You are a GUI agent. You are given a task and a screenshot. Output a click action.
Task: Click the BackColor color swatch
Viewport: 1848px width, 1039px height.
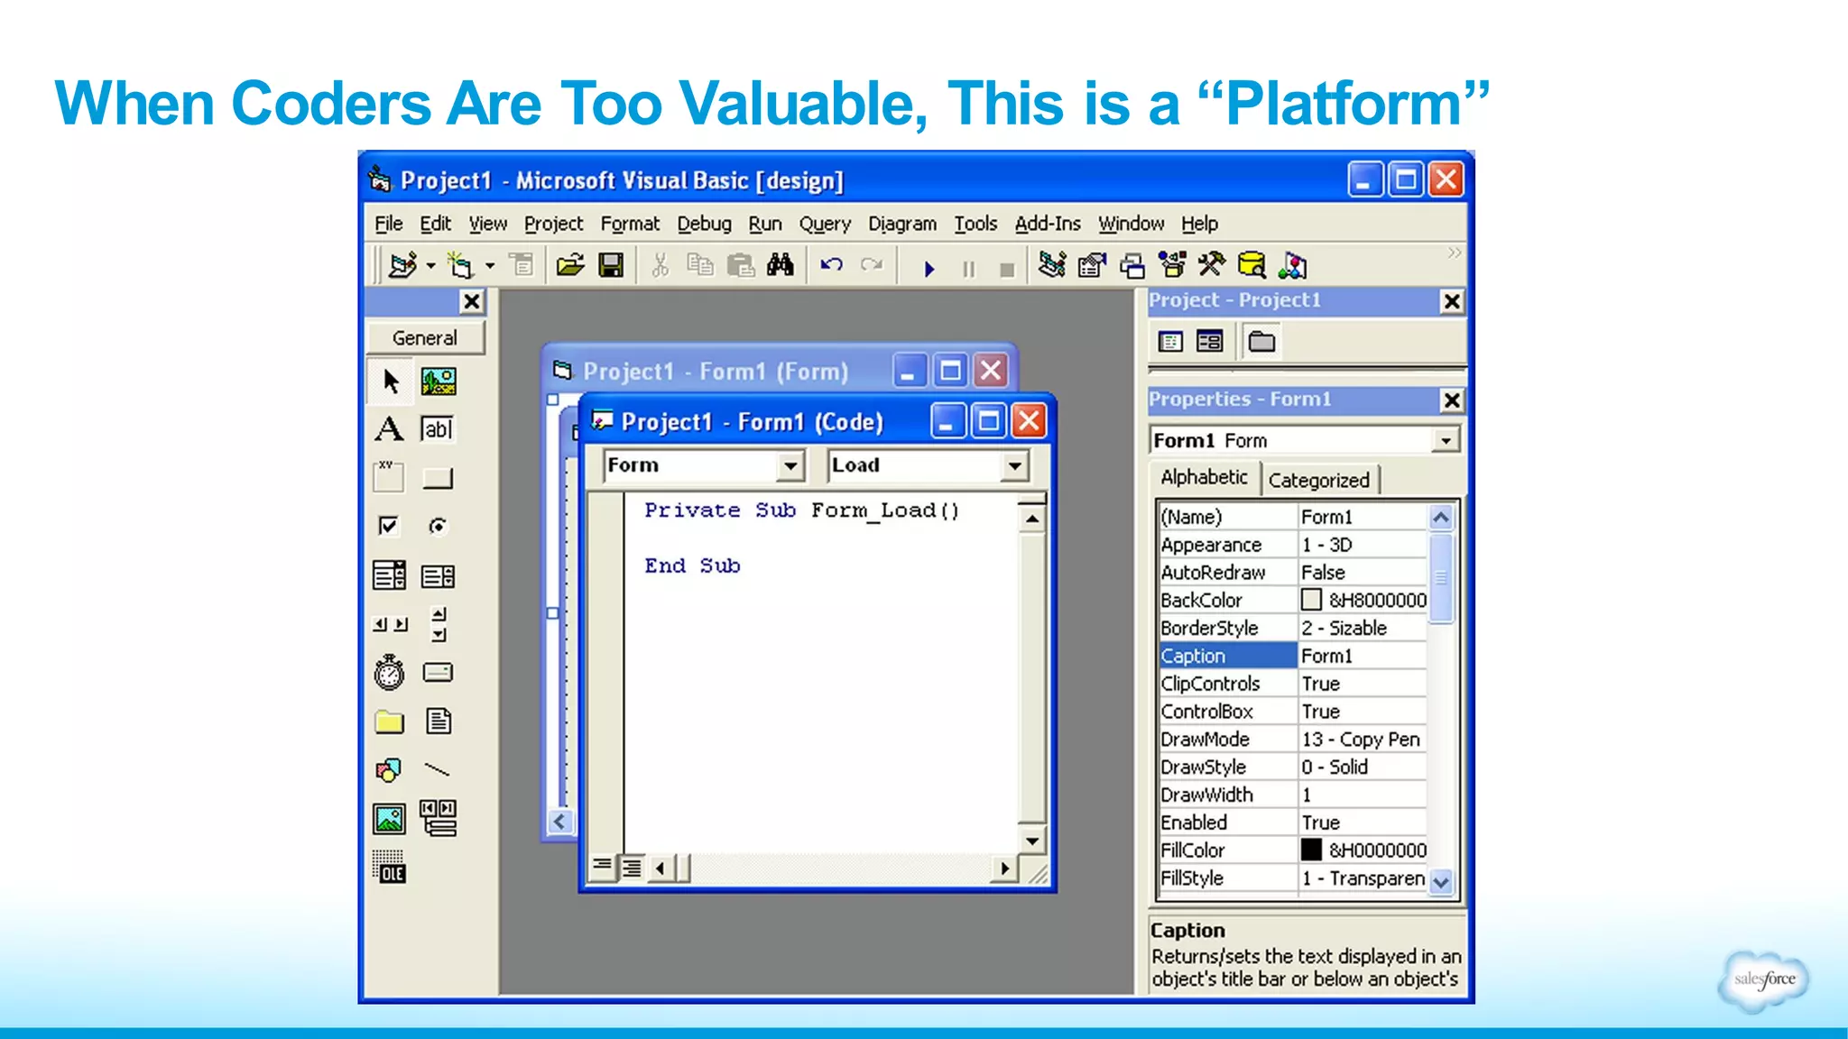pyautogui.click(x=1311, y=600)
